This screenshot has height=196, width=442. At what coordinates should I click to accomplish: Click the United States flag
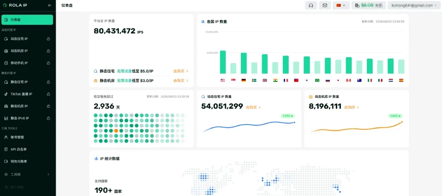(223, 80)
